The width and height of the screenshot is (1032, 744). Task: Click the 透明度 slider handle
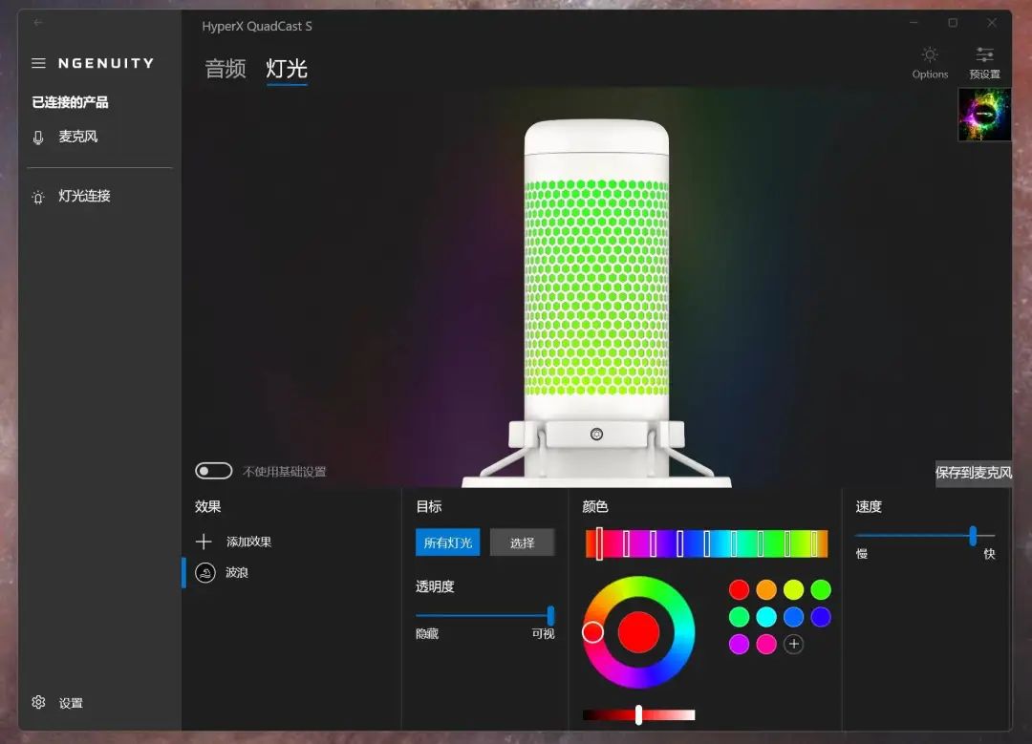[x=551, y=616]
